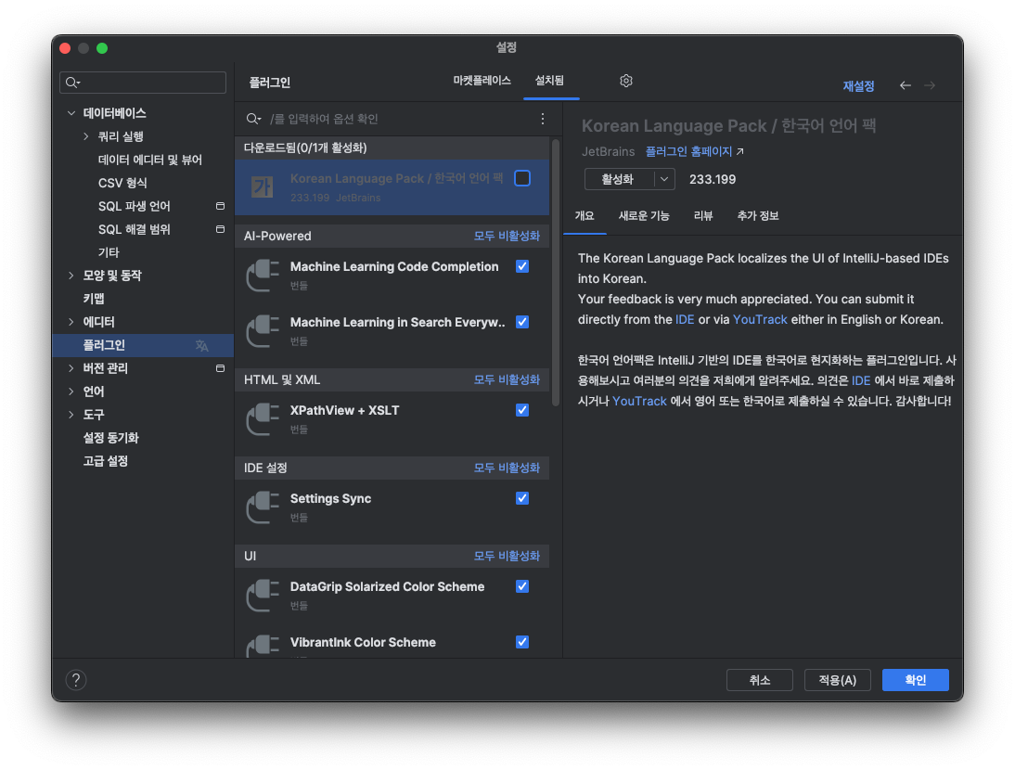The image size is (1015, 770).
Task: Click the 확인 button
Action: [916, 680]
